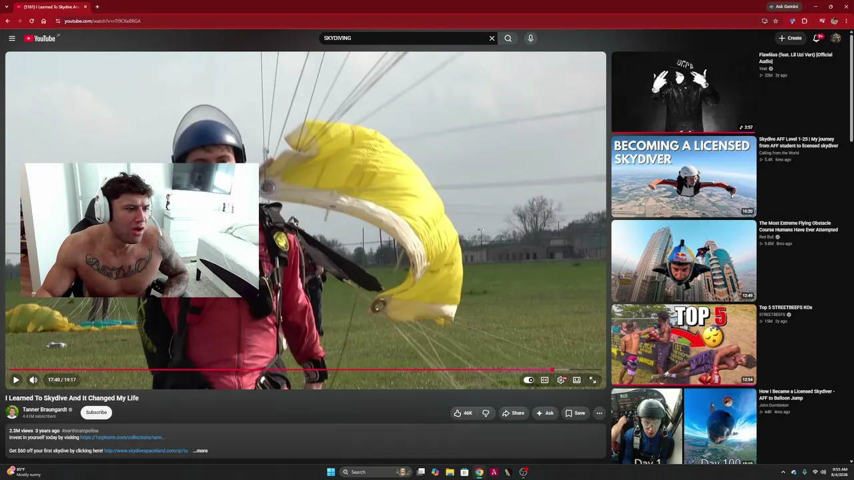Open the player settings gear
The width and height of the screenshot is (854, 480).
pos(561,380)
